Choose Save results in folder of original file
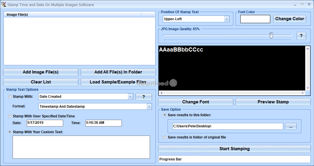The image size is (314, 166). pos(165,137)
